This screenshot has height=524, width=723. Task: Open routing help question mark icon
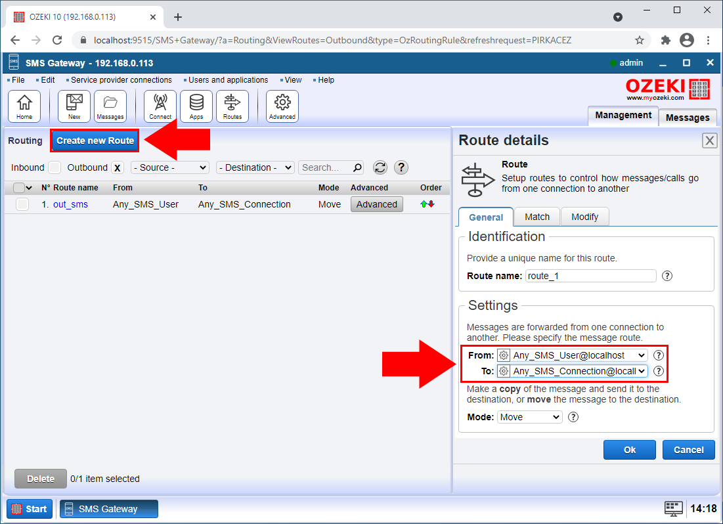coord(401,167)
